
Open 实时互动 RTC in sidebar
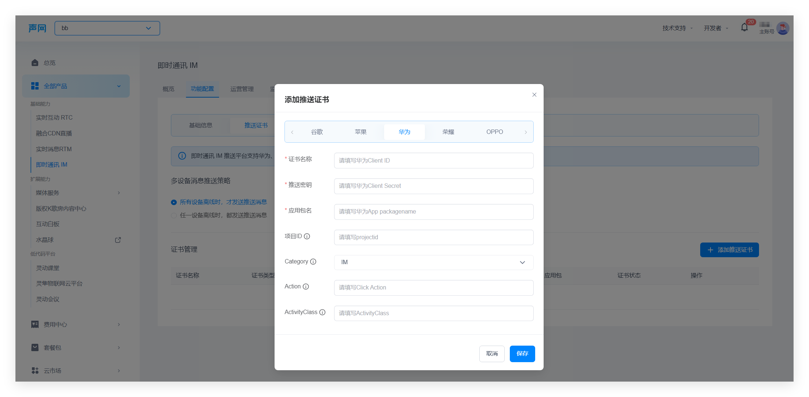tap(54, 118)
